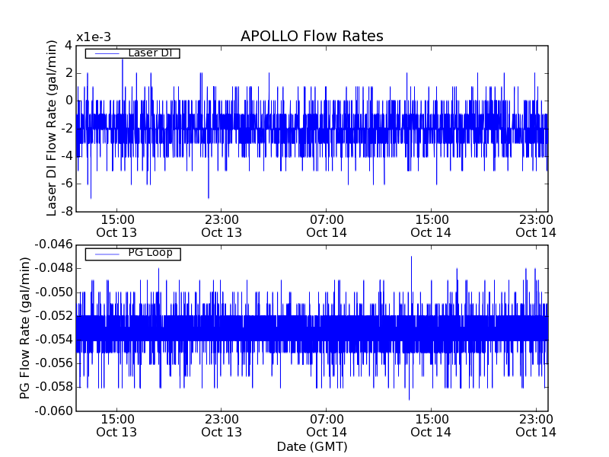Screen dimensions: 609x457
Task: Select the Laser DI legend box
Action: coord(132,53)
